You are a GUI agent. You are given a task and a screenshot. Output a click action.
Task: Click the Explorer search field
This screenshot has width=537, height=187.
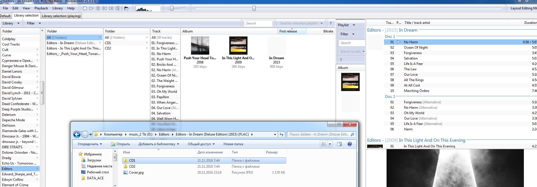click(321, 134)
